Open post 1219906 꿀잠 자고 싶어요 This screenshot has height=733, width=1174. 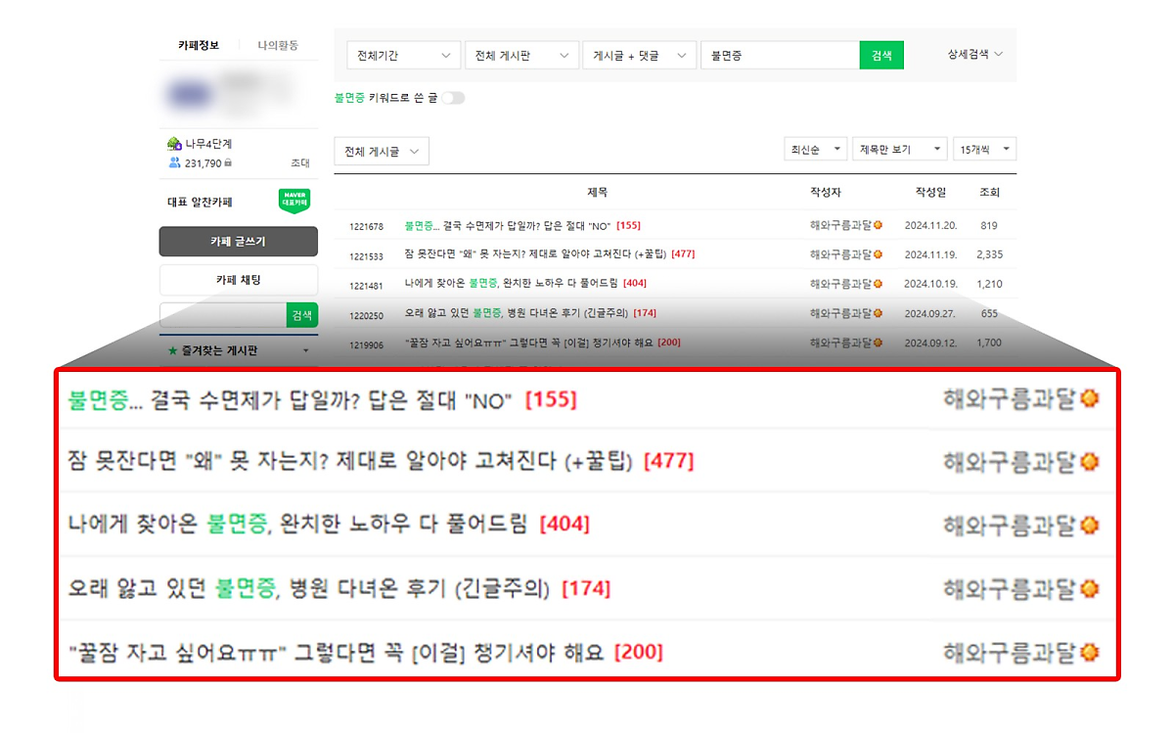529,343
